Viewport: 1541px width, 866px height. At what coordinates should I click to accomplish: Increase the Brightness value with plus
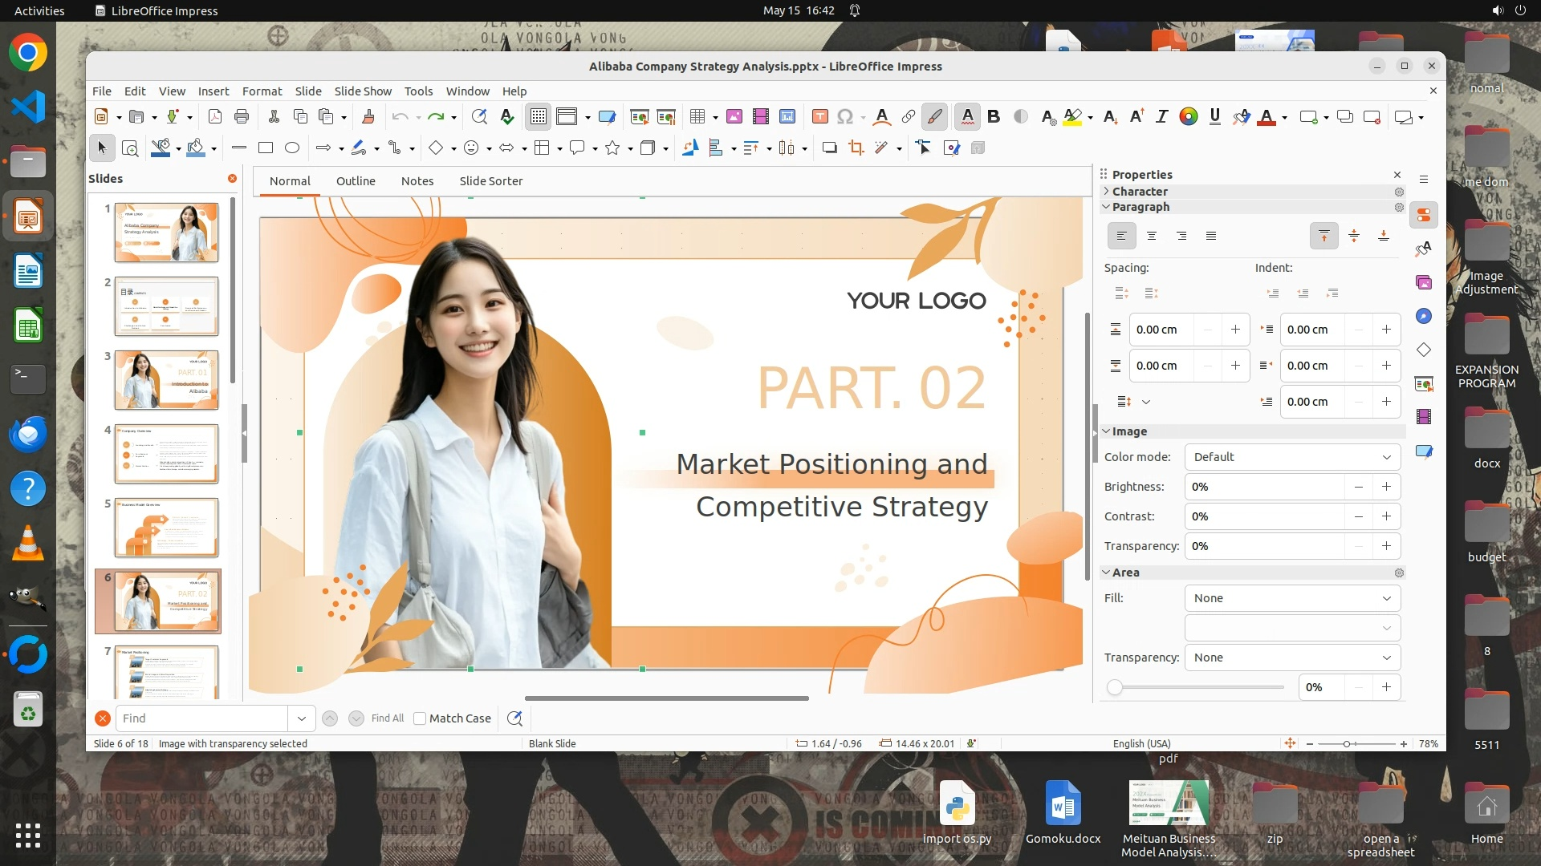1386,487
